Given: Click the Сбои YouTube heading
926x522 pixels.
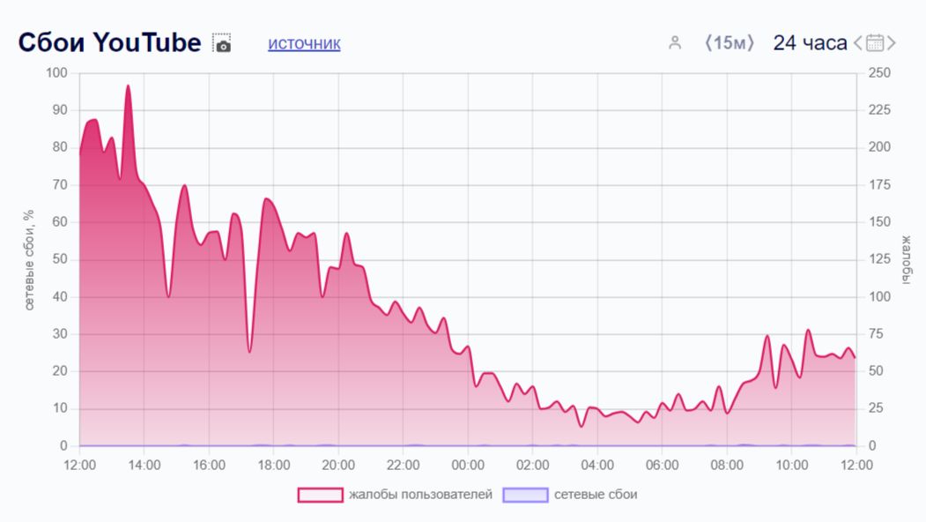Looking at the screenshot, I should pyautogui.click(x=110, y=42).
